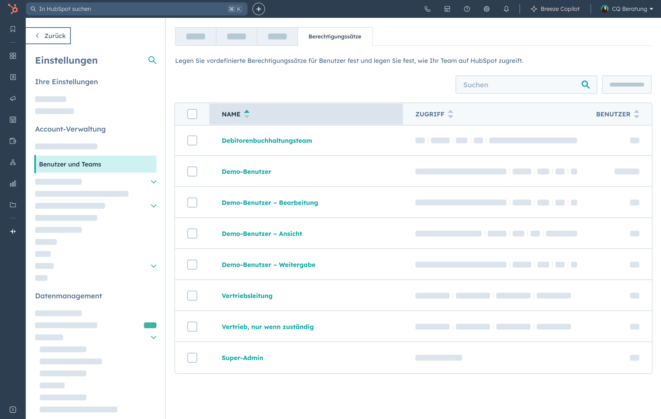Search settings with the magnifier icon
The width and height of the screenshot is (661, 419).
pos(152,60)
